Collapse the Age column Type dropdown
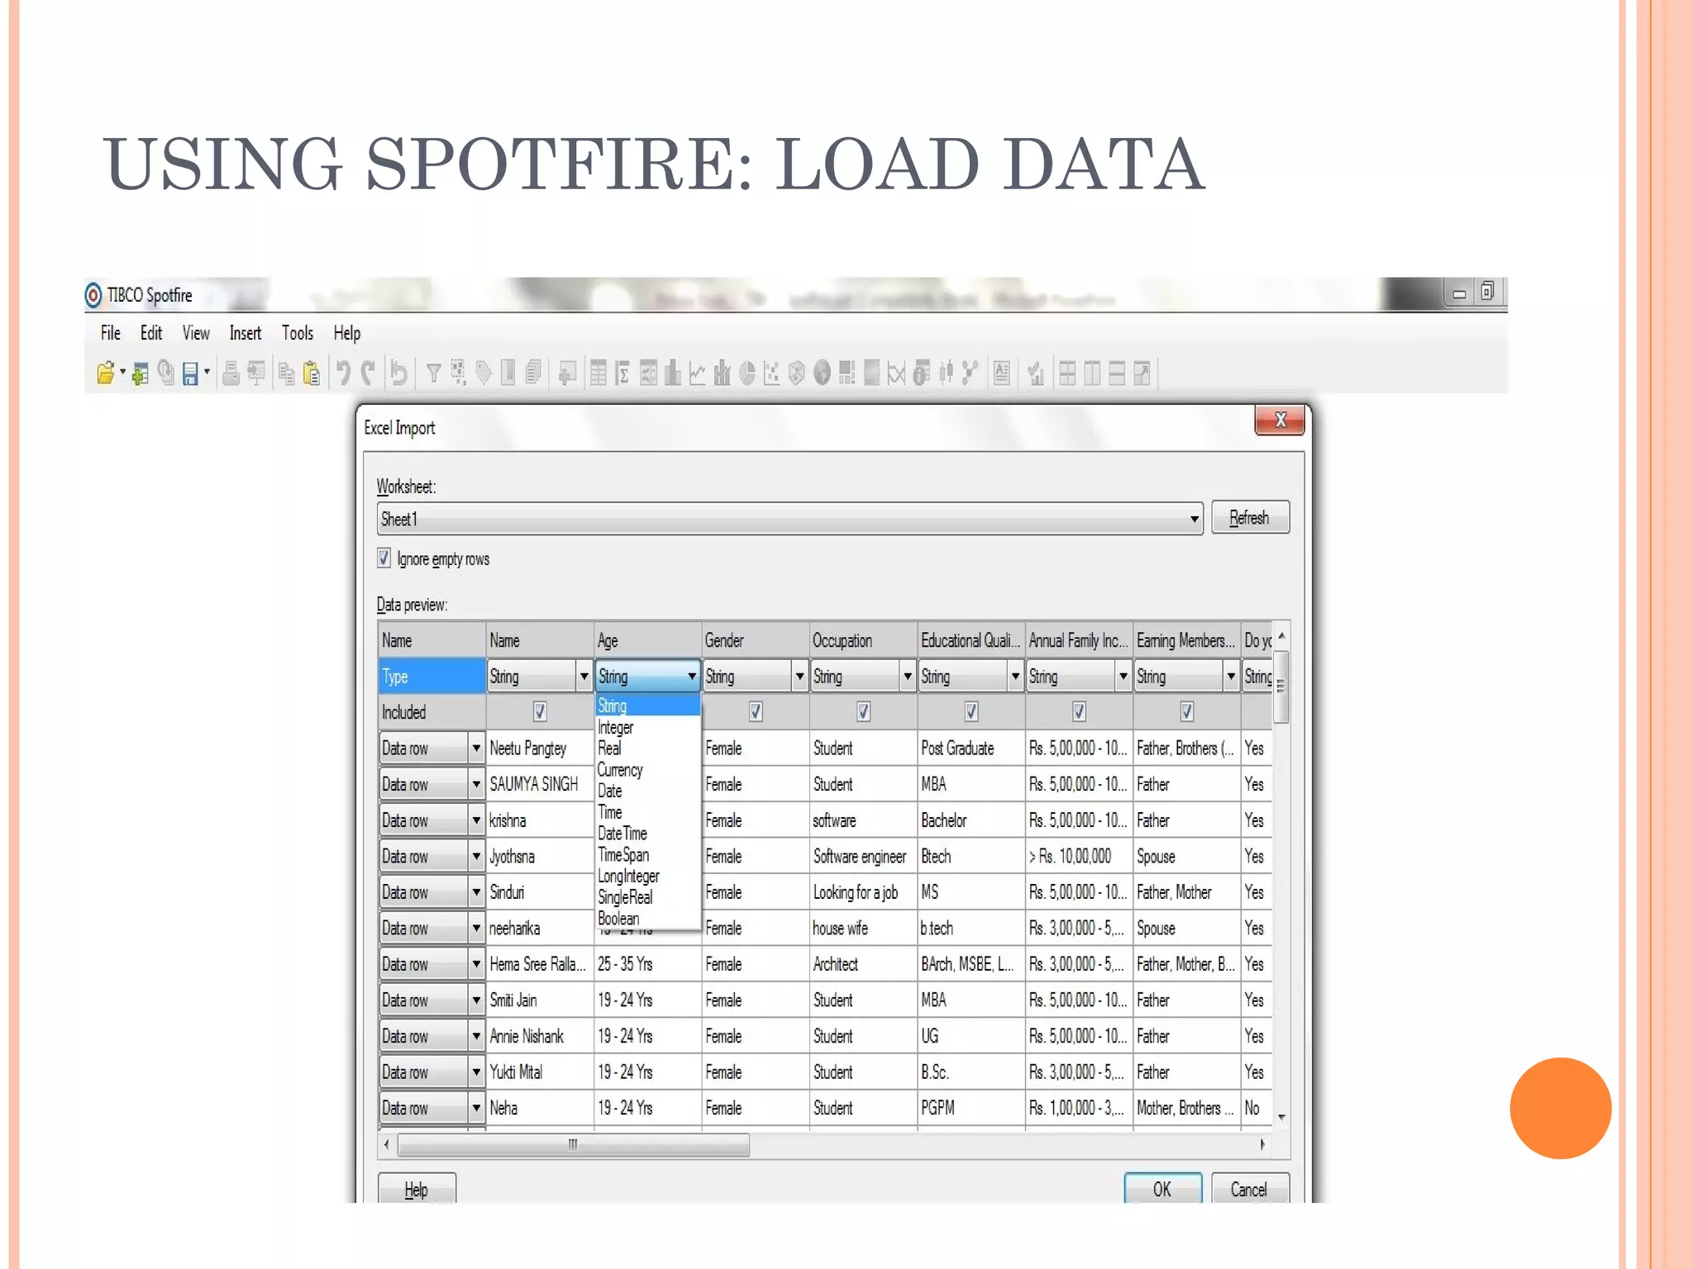 [x=692, y=676]
